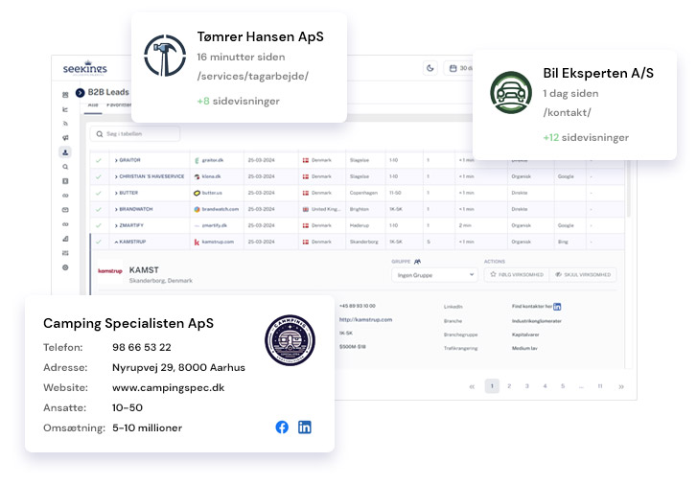Viewport: 697px width, 485px height.
Task: Click the LinkedIn icon on Camping Specialisten card
Action: click(305, 427)
